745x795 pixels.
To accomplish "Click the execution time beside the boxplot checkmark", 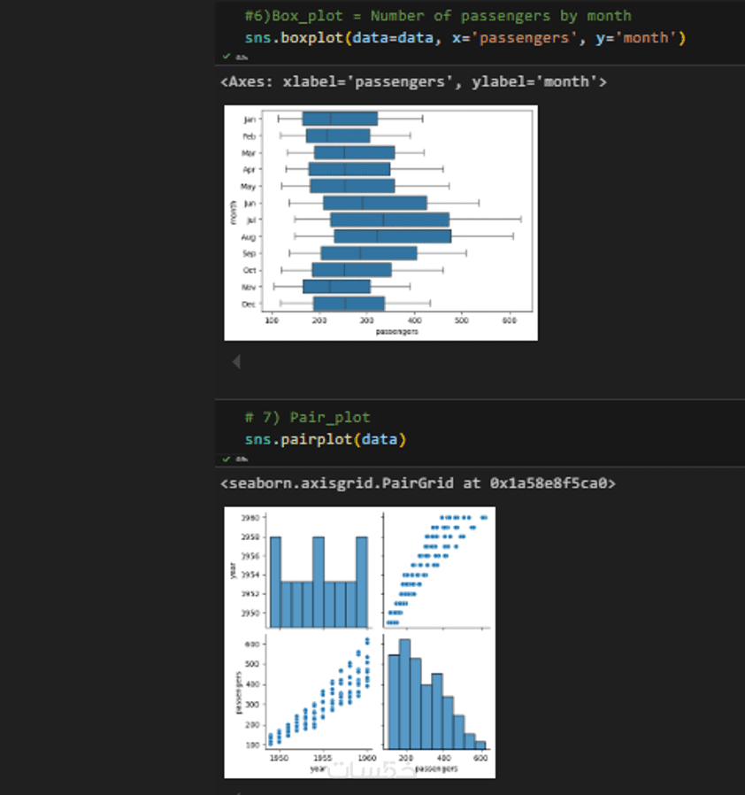I will pos(241,57).
